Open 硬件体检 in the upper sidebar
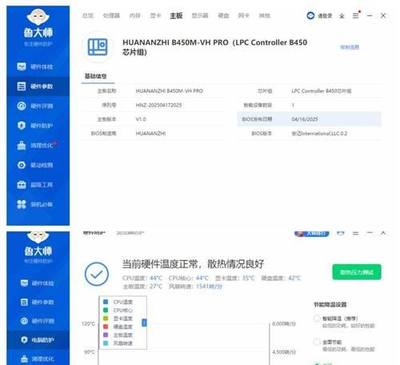400x365 pixels. click(x=35, y=66)
